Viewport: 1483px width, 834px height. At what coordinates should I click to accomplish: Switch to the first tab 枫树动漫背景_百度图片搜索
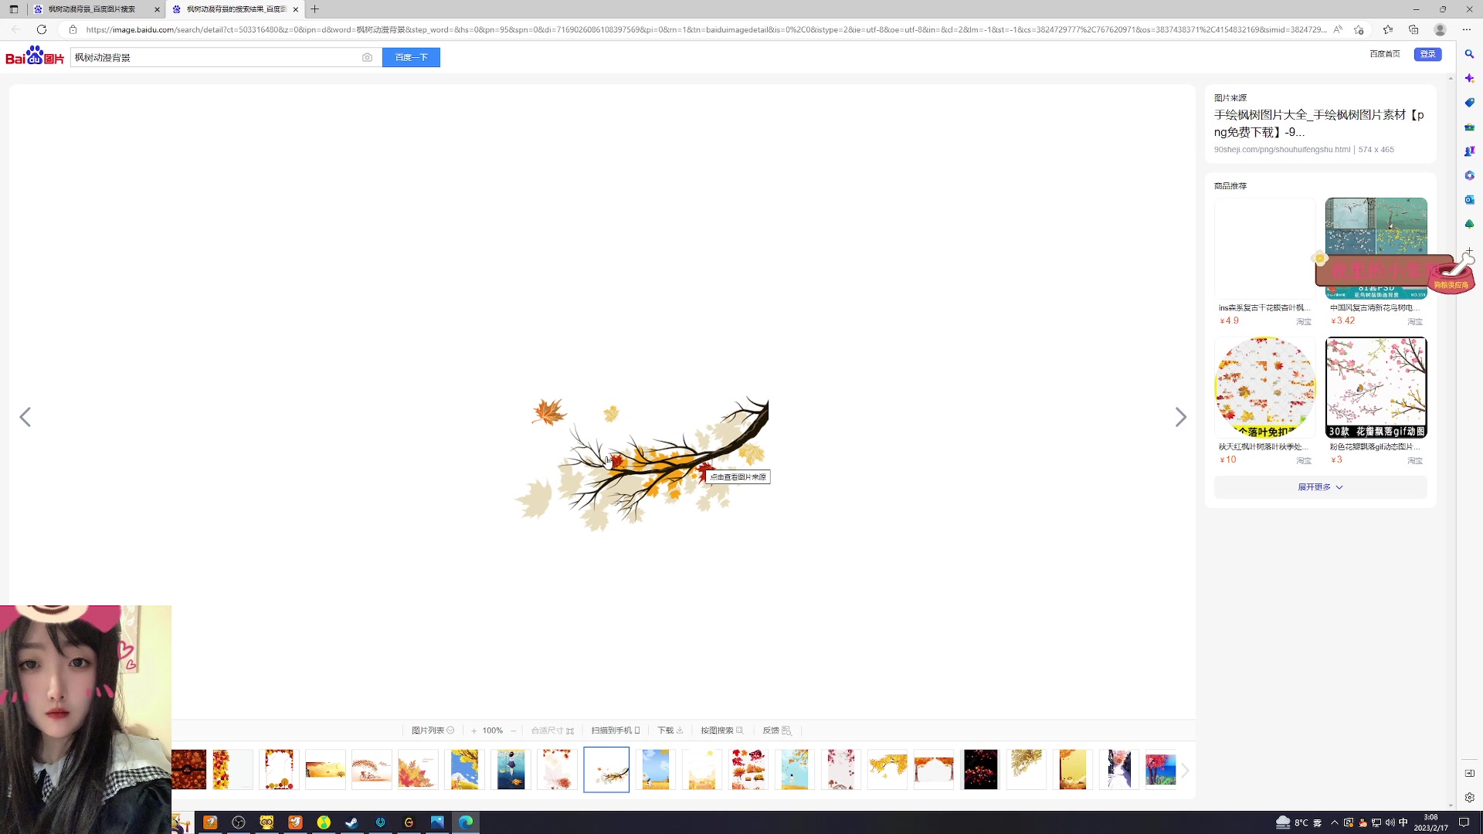pyautogui.click(x=97, y=9)
